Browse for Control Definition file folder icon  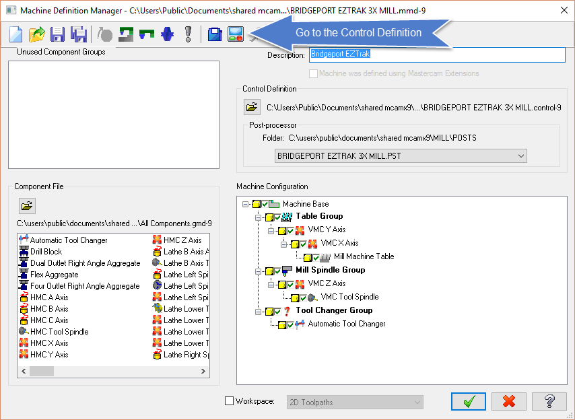pyautogui.click(x=252, y=107)
